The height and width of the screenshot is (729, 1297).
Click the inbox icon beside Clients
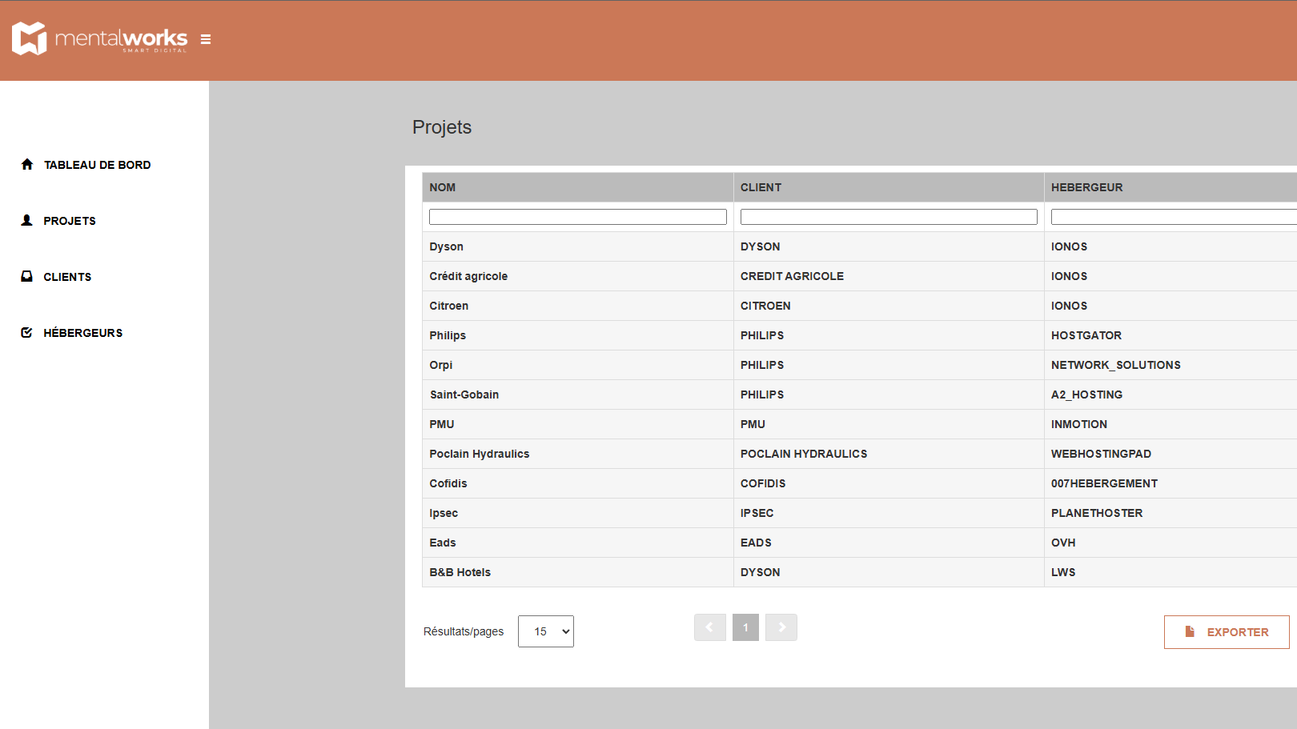click(x=26, y=276)
